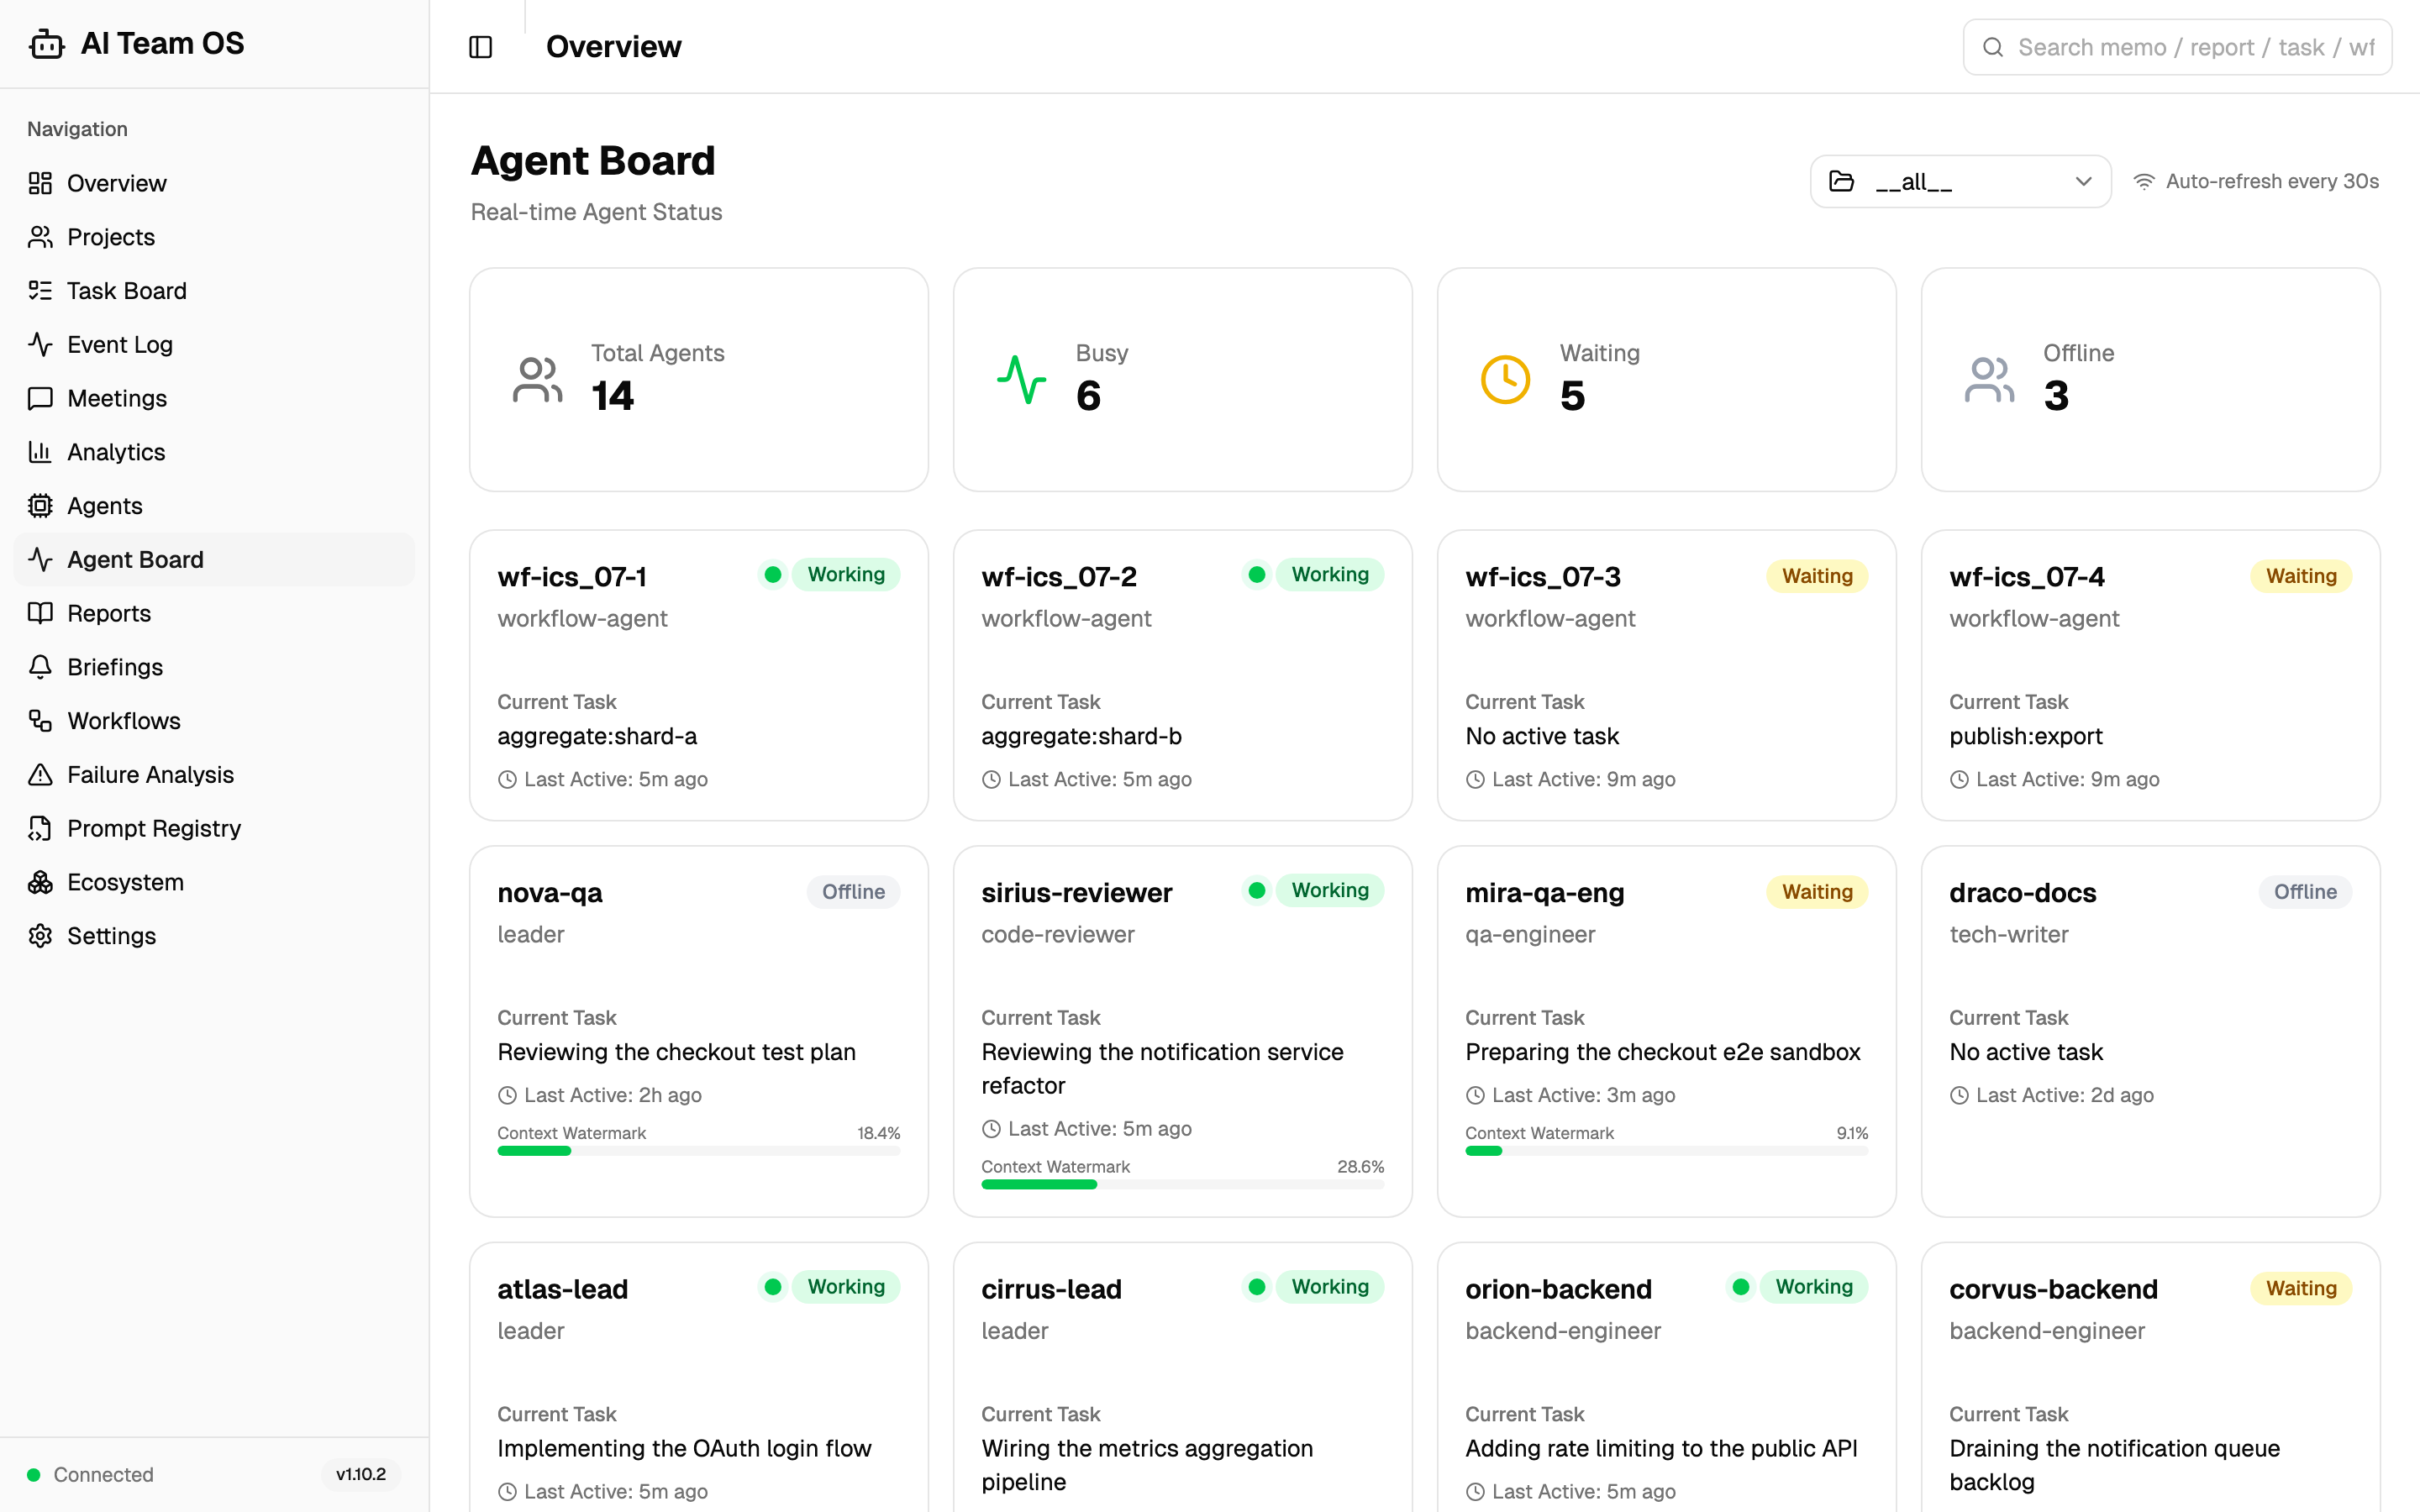Focus the search memo/report/task field
2420x1512 pixels.
point(2177,47)
